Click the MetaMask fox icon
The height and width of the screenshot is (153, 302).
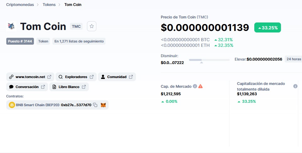103,105
